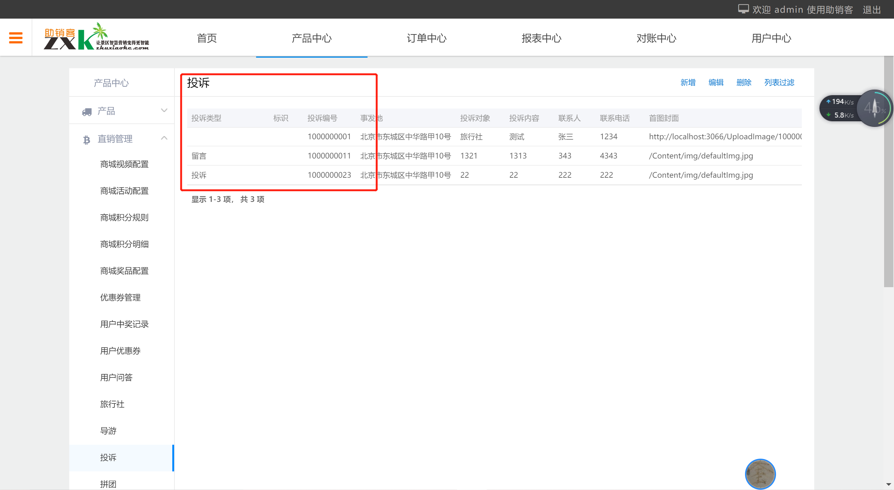
Task: Click the bitcoin icon beside 直销管理
Action: click(86, 140)
